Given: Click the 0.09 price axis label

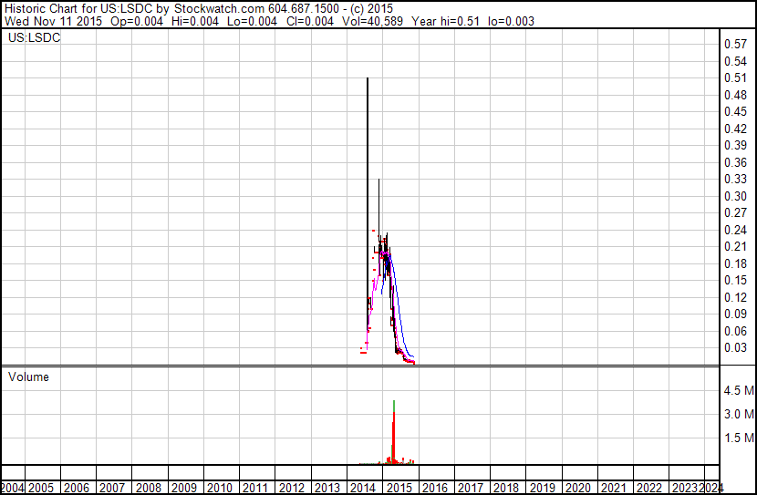Looking at the screenshot, I should (736, 315).
